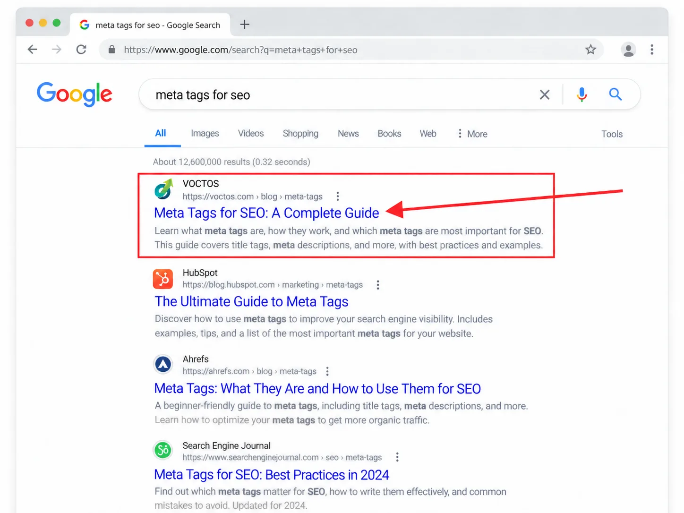Open the options dots next to voctos.com URL
The height and width of the screenshot is (513, 684).
click(x=338, y=196)
